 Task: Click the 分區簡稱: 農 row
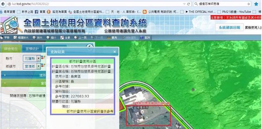(x=82, y=82)
